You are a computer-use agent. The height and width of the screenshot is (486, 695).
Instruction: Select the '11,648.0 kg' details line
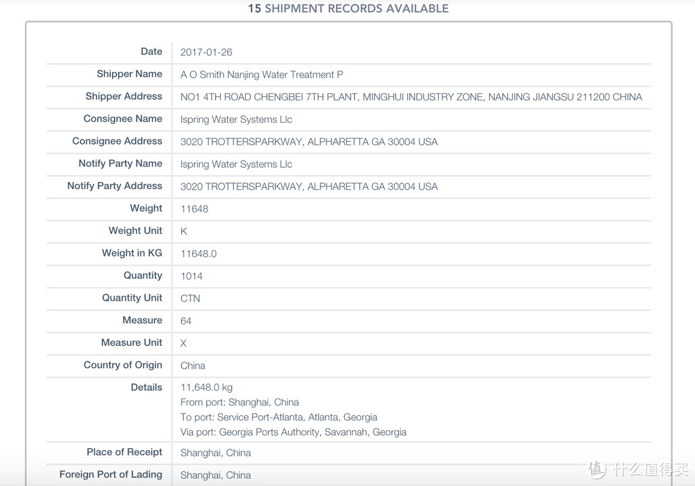tap(207, 387)
